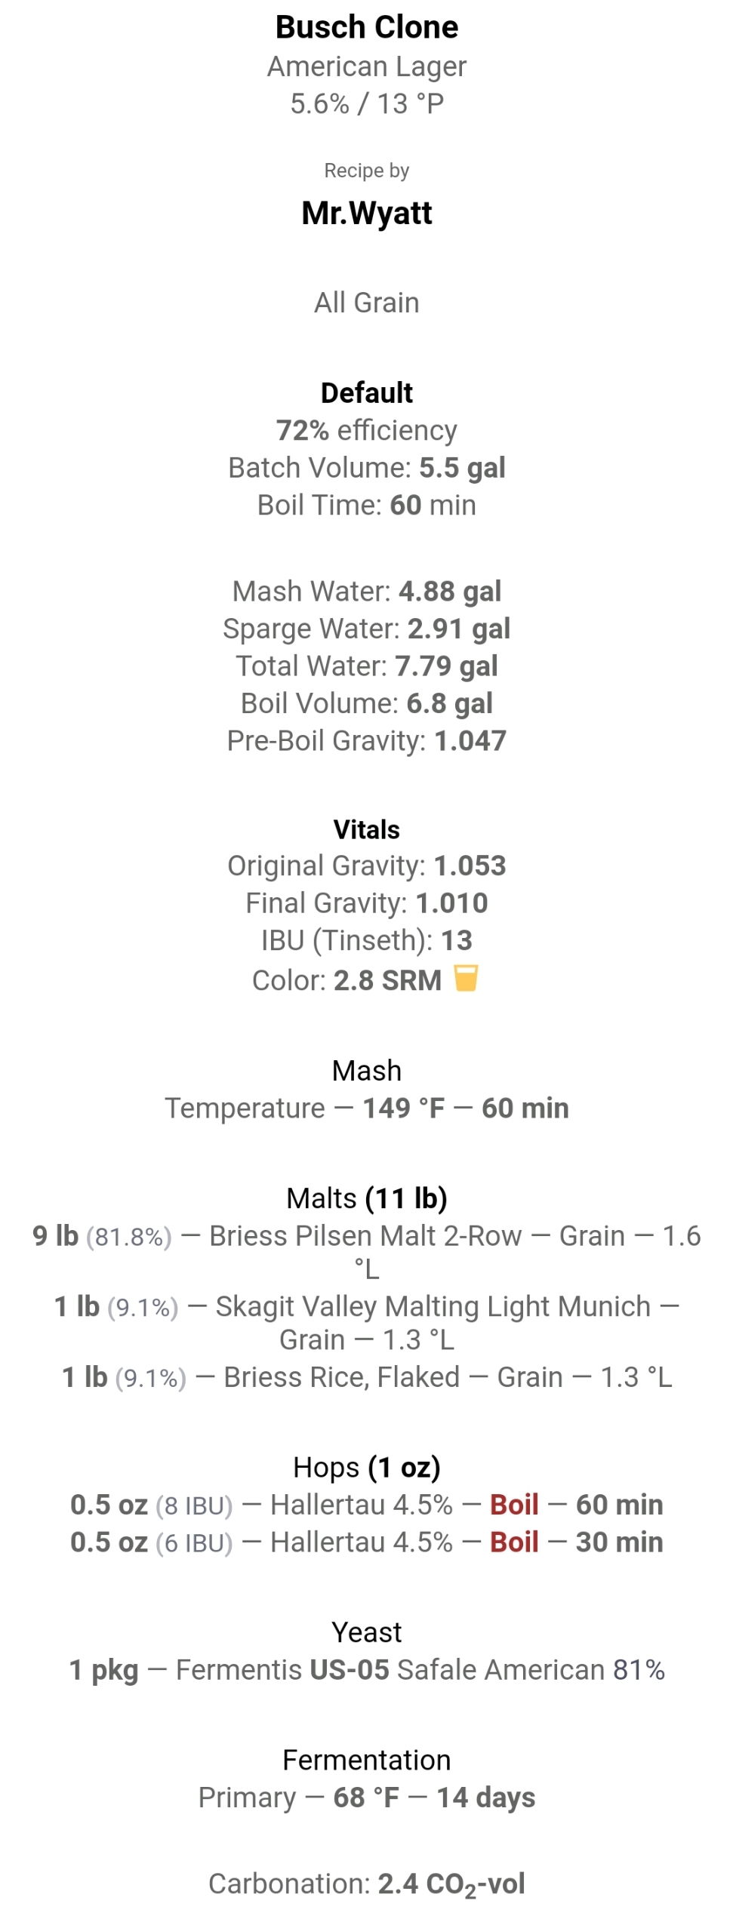Click the American Lager style text
Viewport: 733px width, 1922px height.
pyautogui.click(x=367, y=66)
